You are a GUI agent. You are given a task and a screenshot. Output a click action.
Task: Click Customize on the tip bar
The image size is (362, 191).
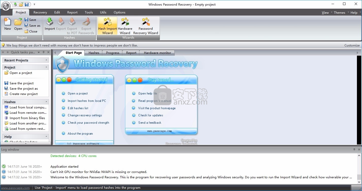point(352,45)
